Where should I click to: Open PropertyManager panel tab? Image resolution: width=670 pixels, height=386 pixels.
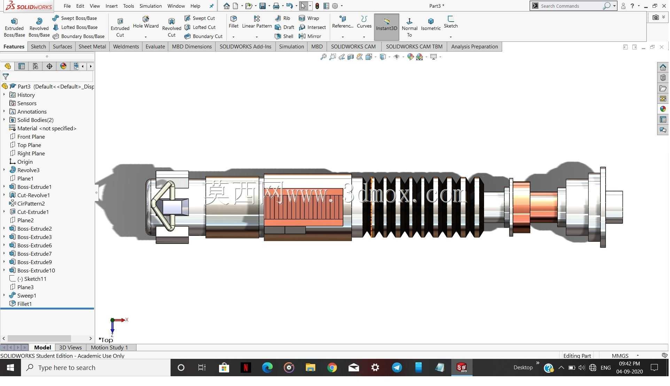(22, 66)
